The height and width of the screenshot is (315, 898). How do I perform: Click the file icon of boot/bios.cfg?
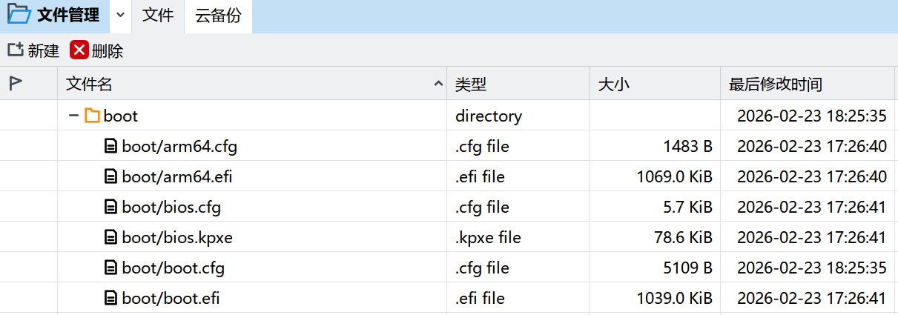(110, 207)
